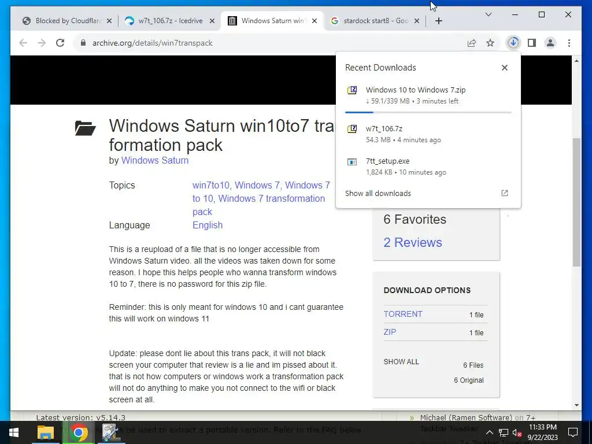Click the English language link
Screen dimensions: 592x444
pyautogui.click(x=208, y=225)
